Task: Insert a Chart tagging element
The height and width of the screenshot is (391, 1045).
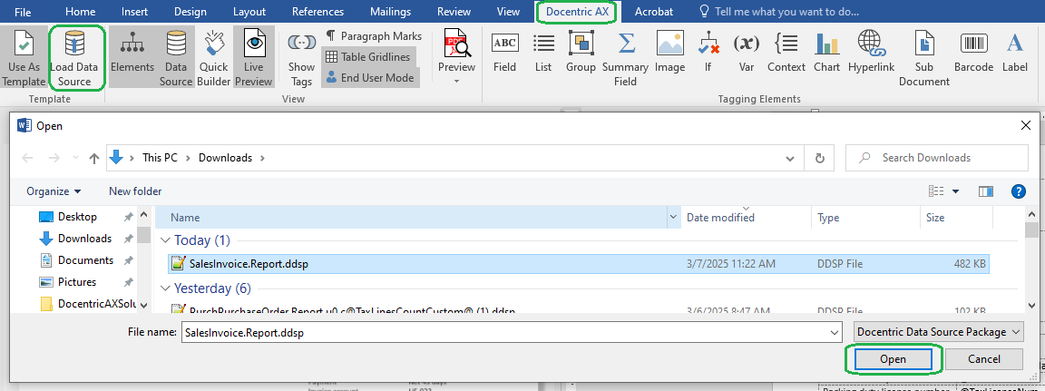Action: [x=826, y=52]
